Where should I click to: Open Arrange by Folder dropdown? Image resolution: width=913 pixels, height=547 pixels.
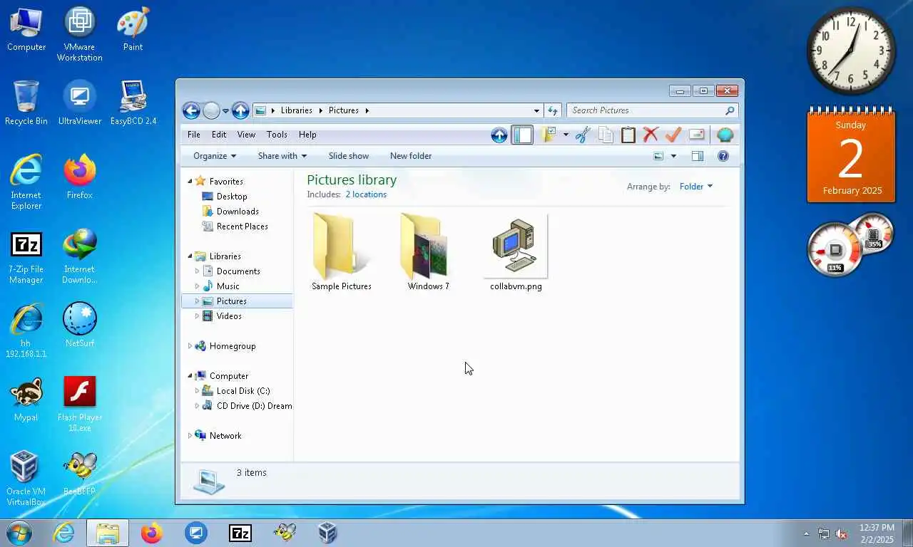[x=696, y=187]
